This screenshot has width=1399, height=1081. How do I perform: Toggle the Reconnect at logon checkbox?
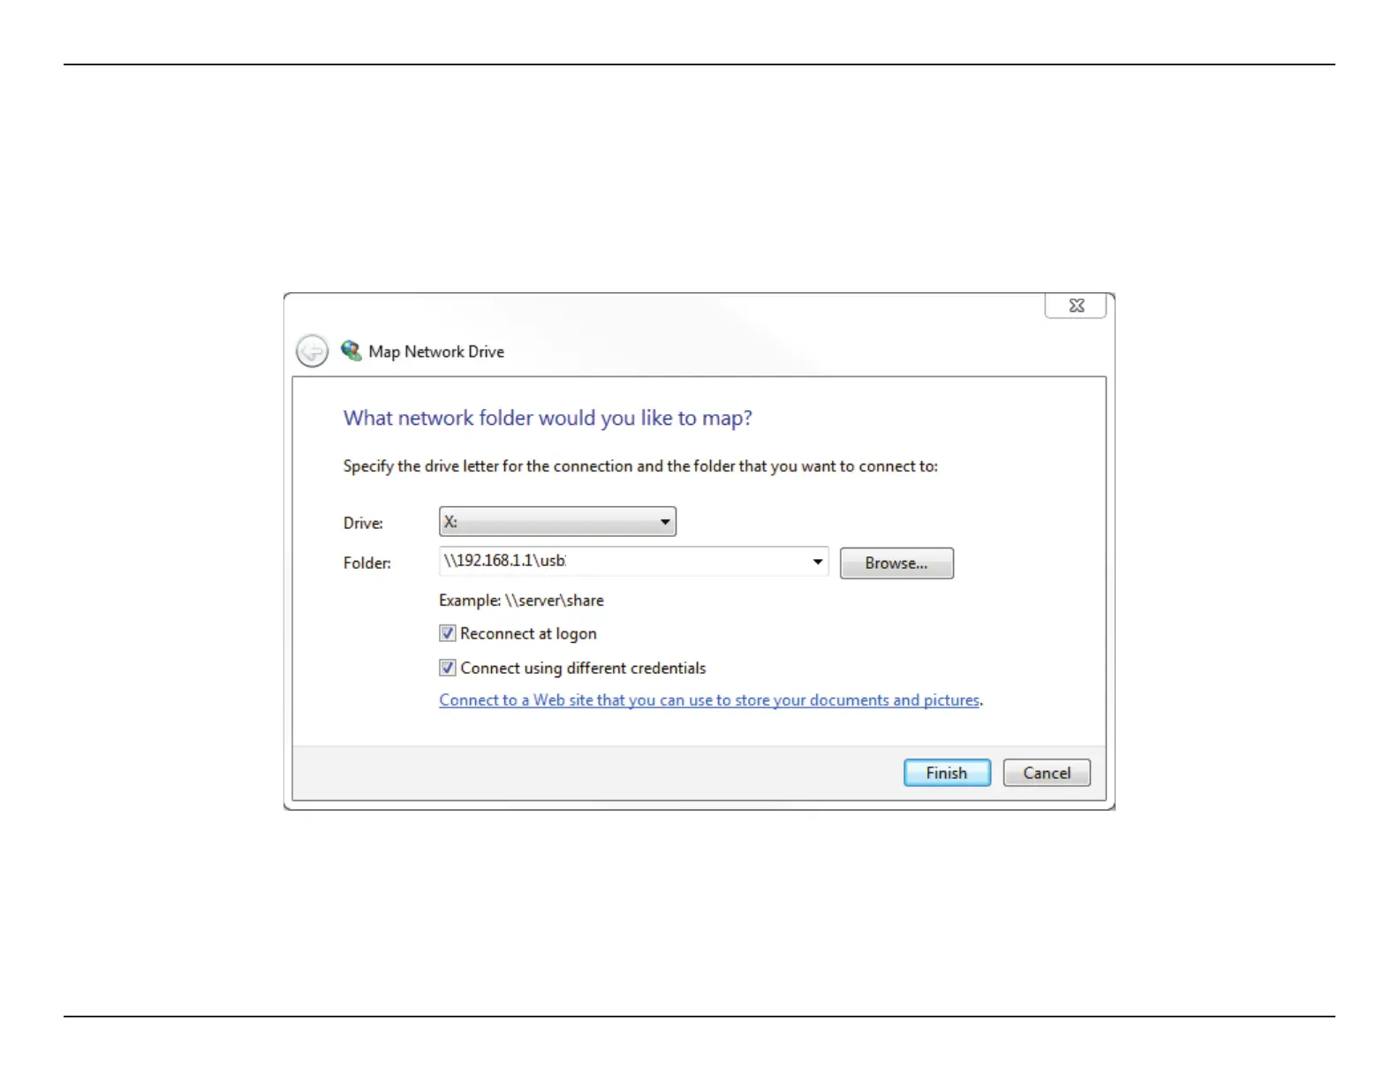[448, 633]
